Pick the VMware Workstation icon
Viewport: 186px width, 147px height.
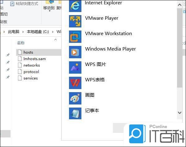click(75, 37)
